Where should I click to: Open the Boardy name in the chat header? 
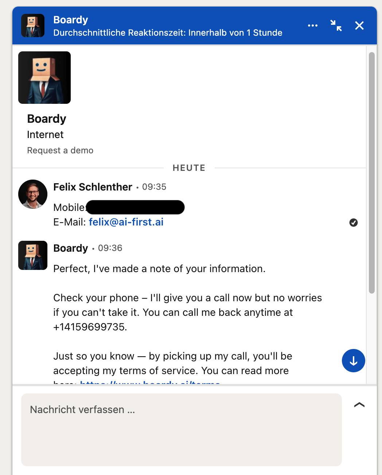71,20
